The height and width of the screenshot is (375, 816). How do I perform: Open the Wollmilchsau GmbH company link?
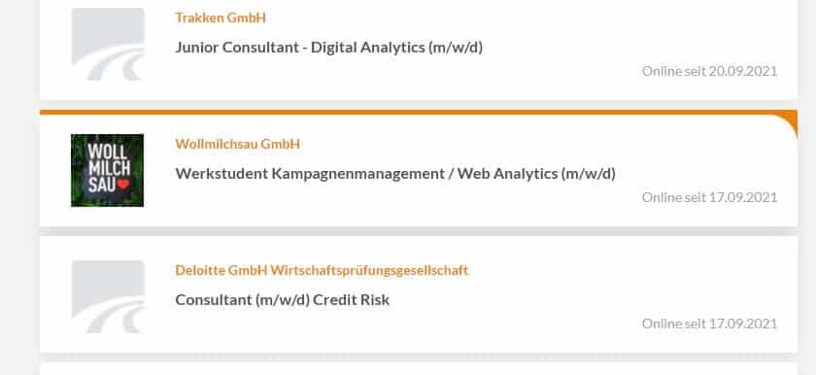(238, 144)
